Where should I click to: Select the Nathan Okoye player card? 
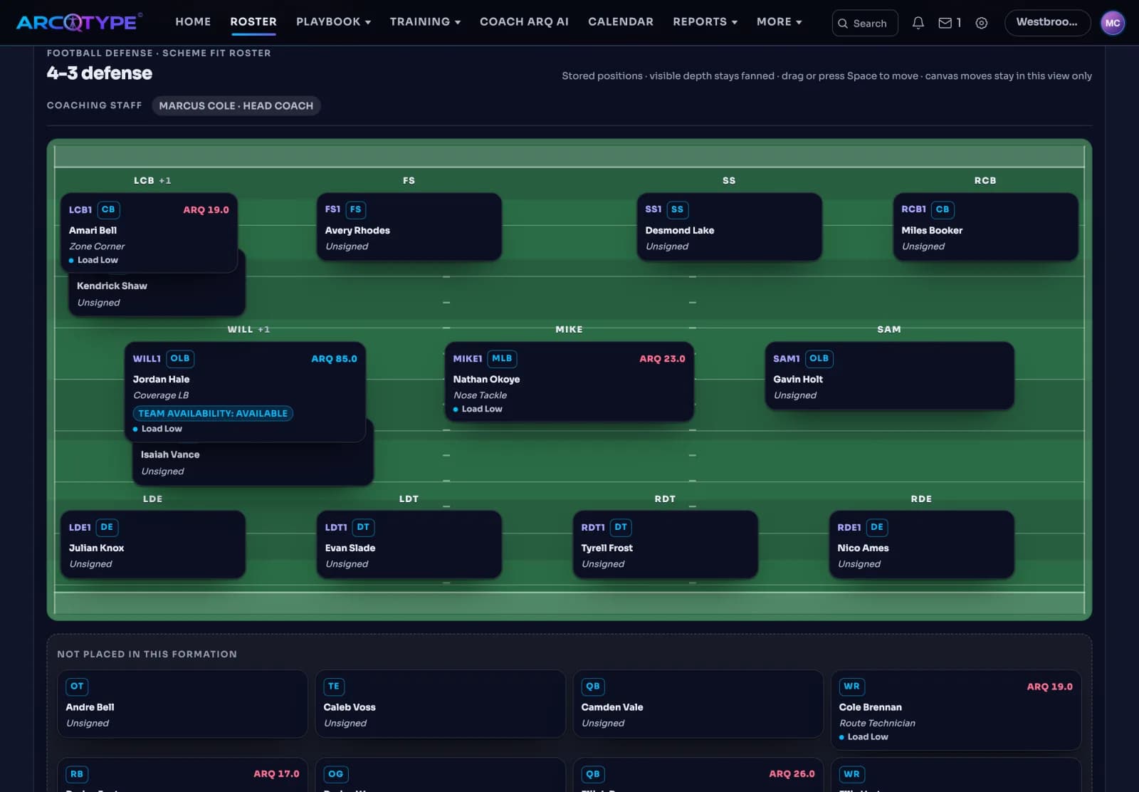(x=569, y=382)
